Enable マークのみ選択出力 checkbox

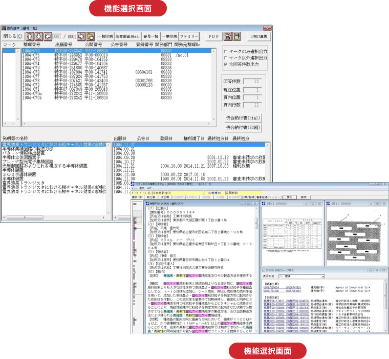coord(226,51)
